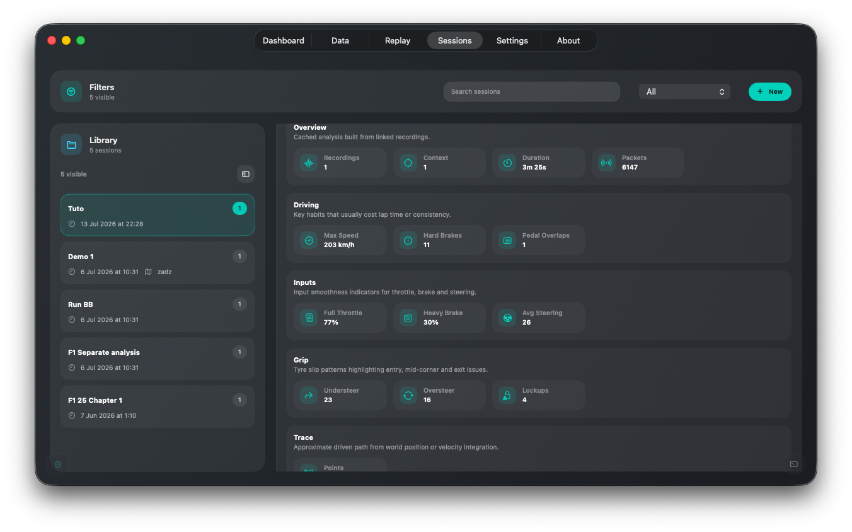Open the Replay tab
This screenshot has width=852, height=532.
click(398, 40)
